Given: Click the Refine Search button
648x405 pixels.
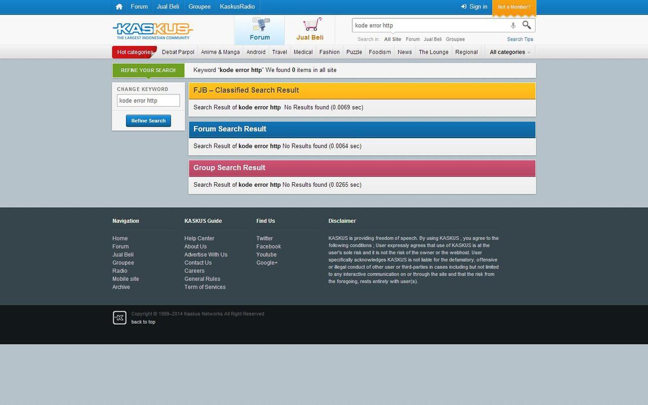Looking at the screenshot, I should (x=148, y=120).
